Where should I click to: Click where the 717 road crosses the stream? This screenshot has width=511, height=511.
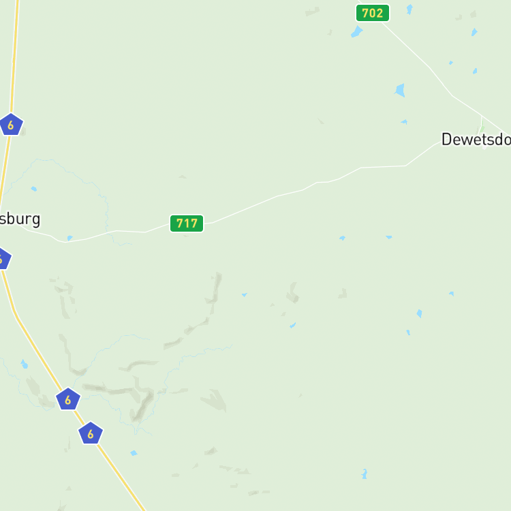click(x=110, y=232)
